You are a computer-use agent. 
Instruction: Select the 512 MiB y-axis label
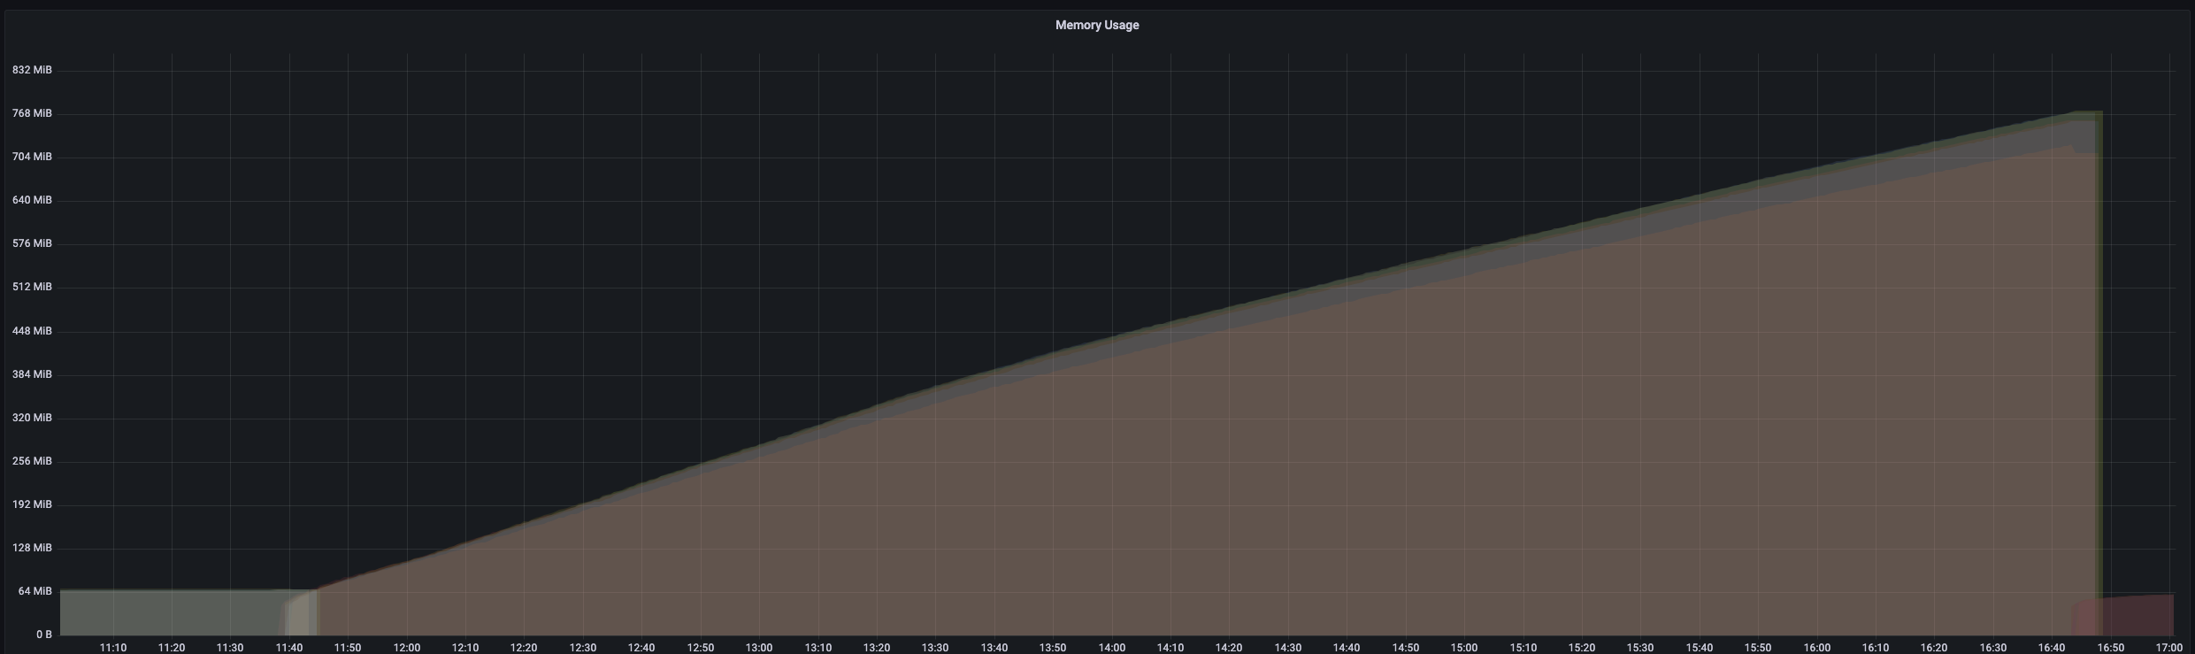click(x=32, y=287)
